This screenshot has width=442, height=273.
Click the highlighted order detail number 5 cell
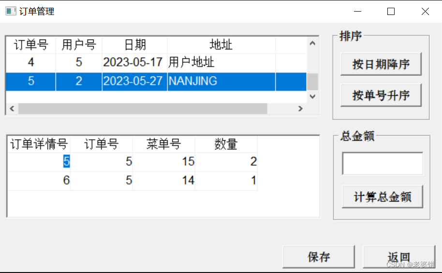tap(39, 162)
